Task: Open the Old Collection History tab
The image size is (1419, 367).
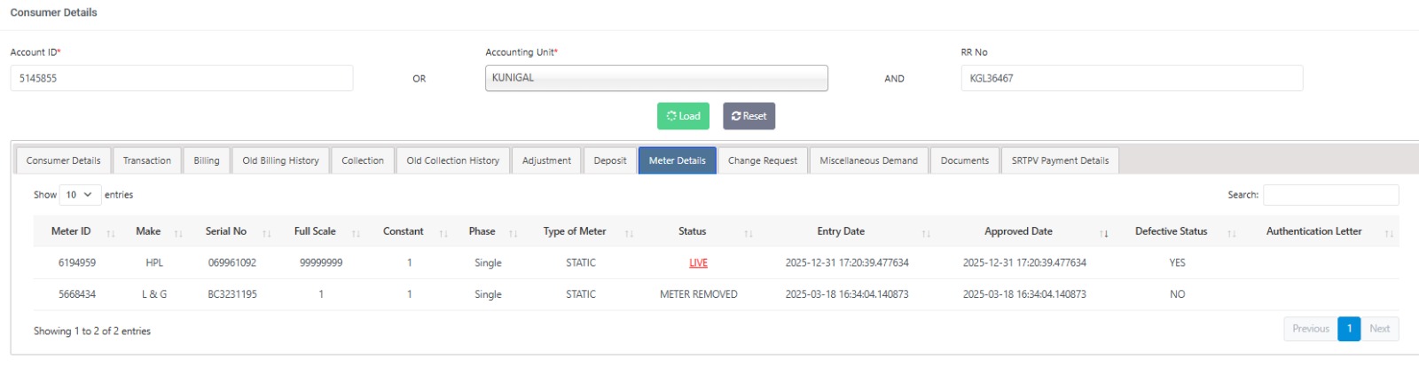Action: (452, 160)
